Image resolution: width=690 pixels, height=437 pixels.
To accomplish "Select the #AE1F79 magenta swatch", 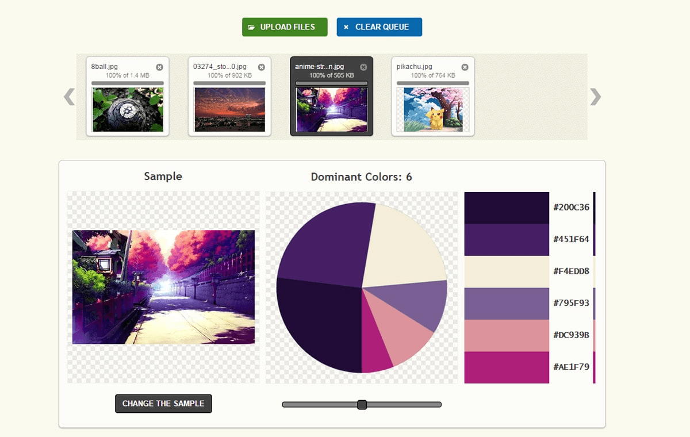I will pos(506,366).
